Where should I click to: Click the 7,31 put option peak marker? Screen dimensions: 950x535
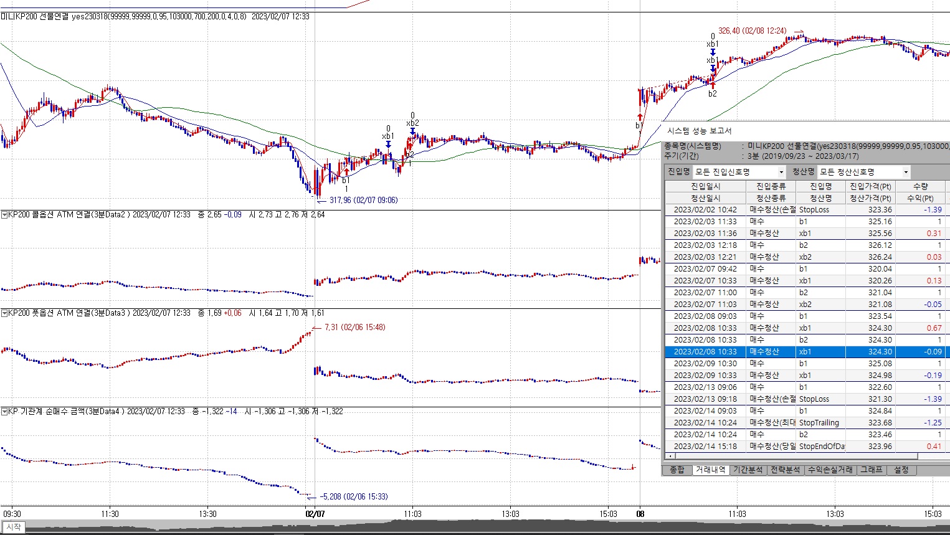[354, 328]
